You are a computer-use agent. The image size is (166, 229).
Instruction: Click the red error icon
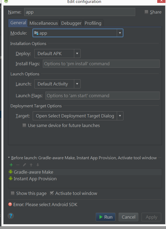click(10, 204)
